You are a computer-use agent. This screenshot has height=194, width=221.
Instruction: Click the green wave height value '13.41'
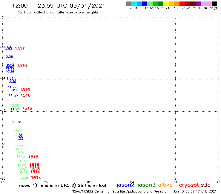pos(23,172)
